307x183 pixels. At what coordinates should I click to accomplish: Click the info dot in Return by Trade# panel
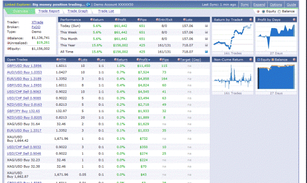tap(251, 20)
